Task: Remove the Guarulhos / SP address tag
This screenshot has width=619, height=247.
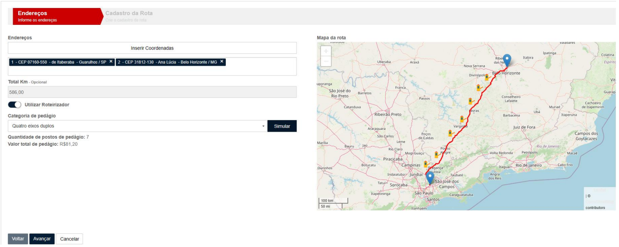Action: tap(111, 61)
